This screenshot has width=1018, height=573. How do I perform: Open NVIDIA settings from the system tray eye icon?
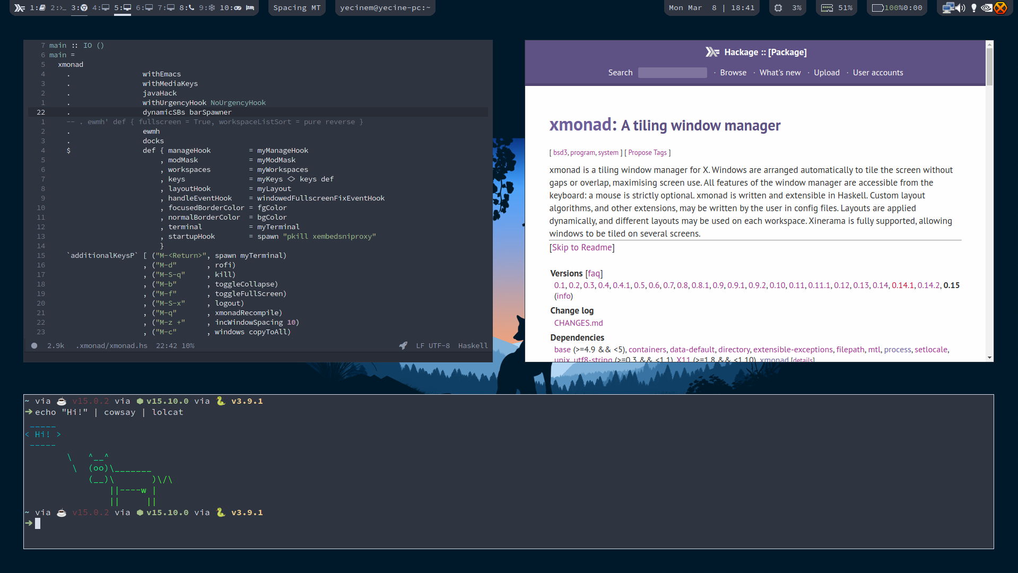(x=986, y=8)
